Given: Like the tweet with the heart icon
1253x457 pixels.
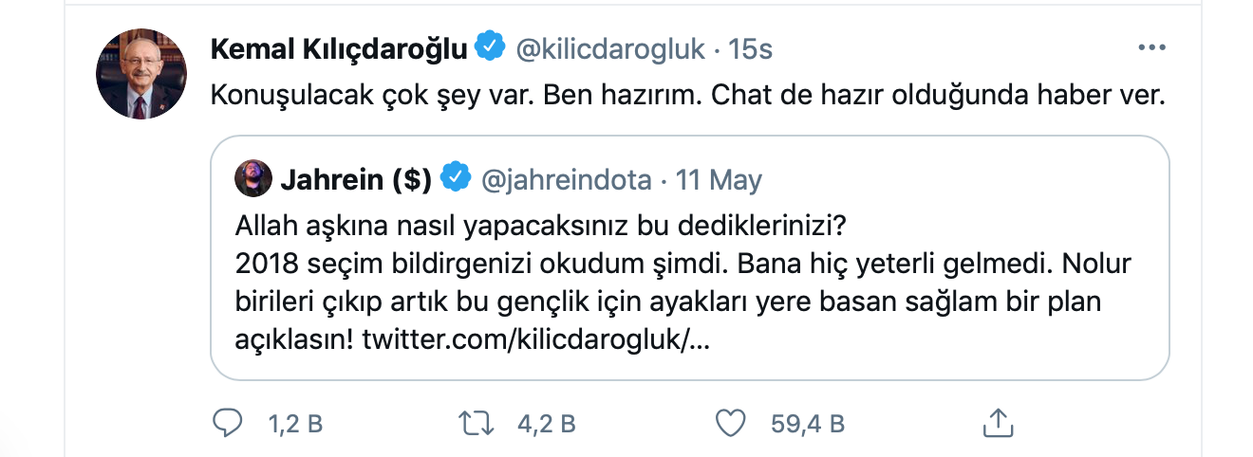Looking at the screenshot, I should coord(730,423).
